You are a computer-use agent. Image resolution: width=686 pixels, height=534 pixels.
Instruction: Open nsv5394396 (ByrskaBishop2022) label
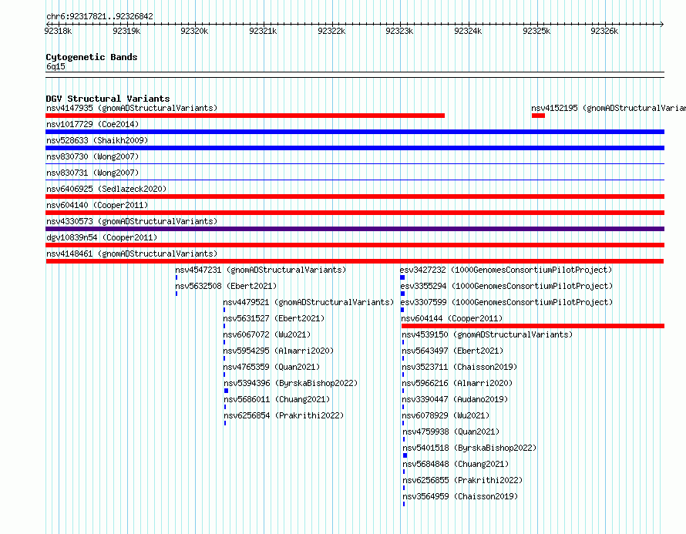pyautogui.click(x=291, y=383)
